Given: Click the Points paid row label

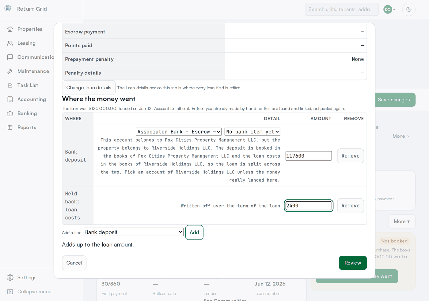Looking at the screenshot, I should point(78,46).
